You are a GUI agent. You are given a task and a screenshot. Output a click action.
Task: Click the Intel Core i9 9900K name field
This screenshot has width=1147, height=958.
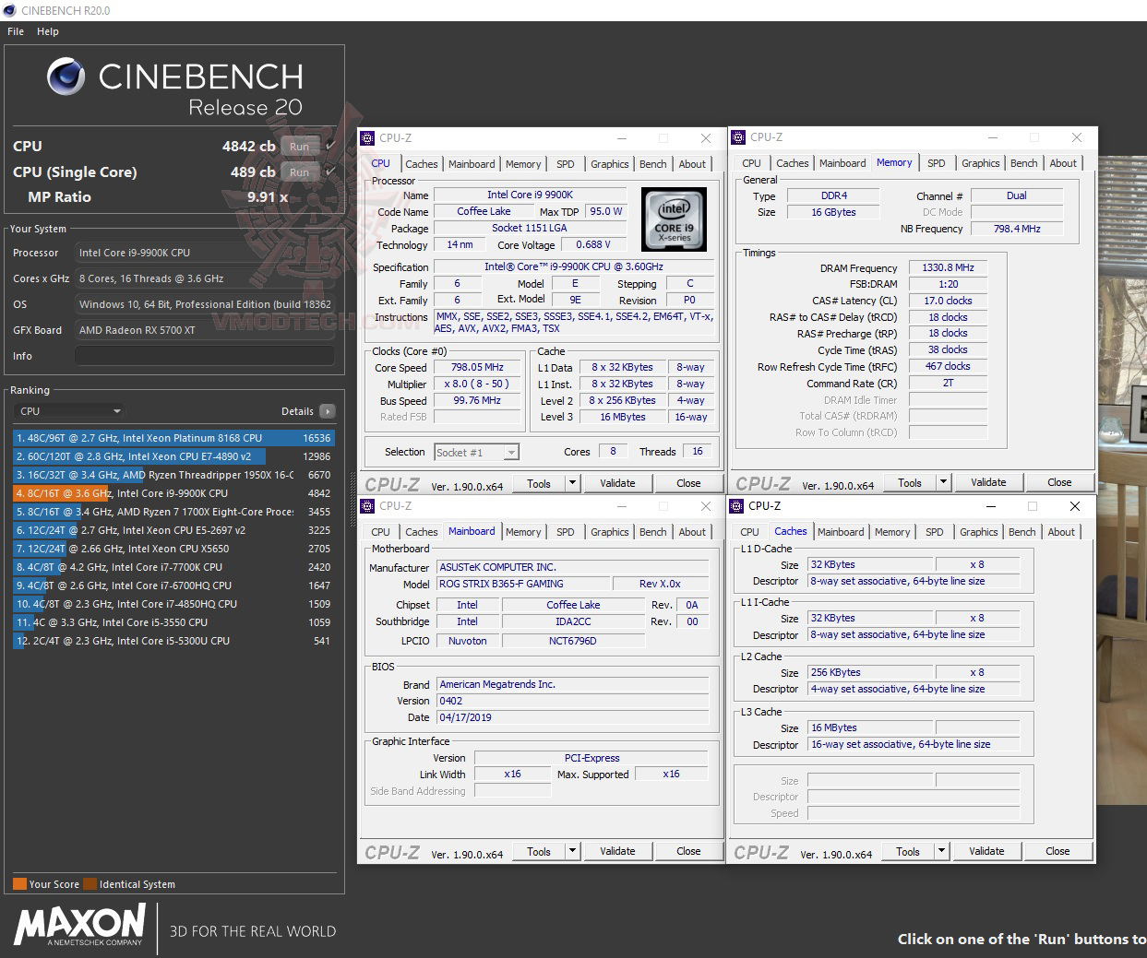tap(530, 195)
